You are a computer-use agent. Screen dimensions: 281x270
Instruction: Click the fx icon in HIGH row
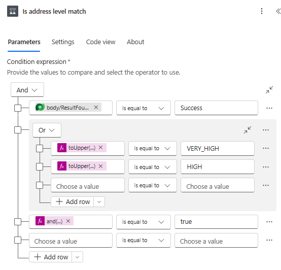click(x=62, y=166)
